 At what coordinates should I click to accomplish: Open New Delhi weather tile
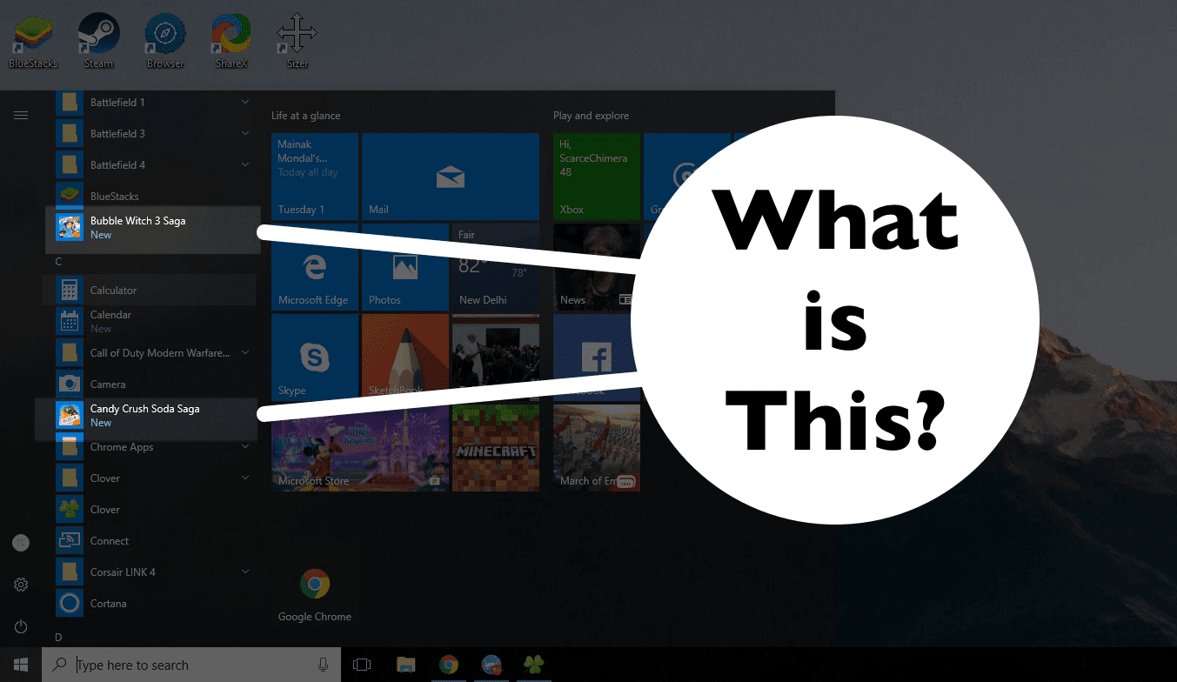pyautogui.click(x=496, y=267)
